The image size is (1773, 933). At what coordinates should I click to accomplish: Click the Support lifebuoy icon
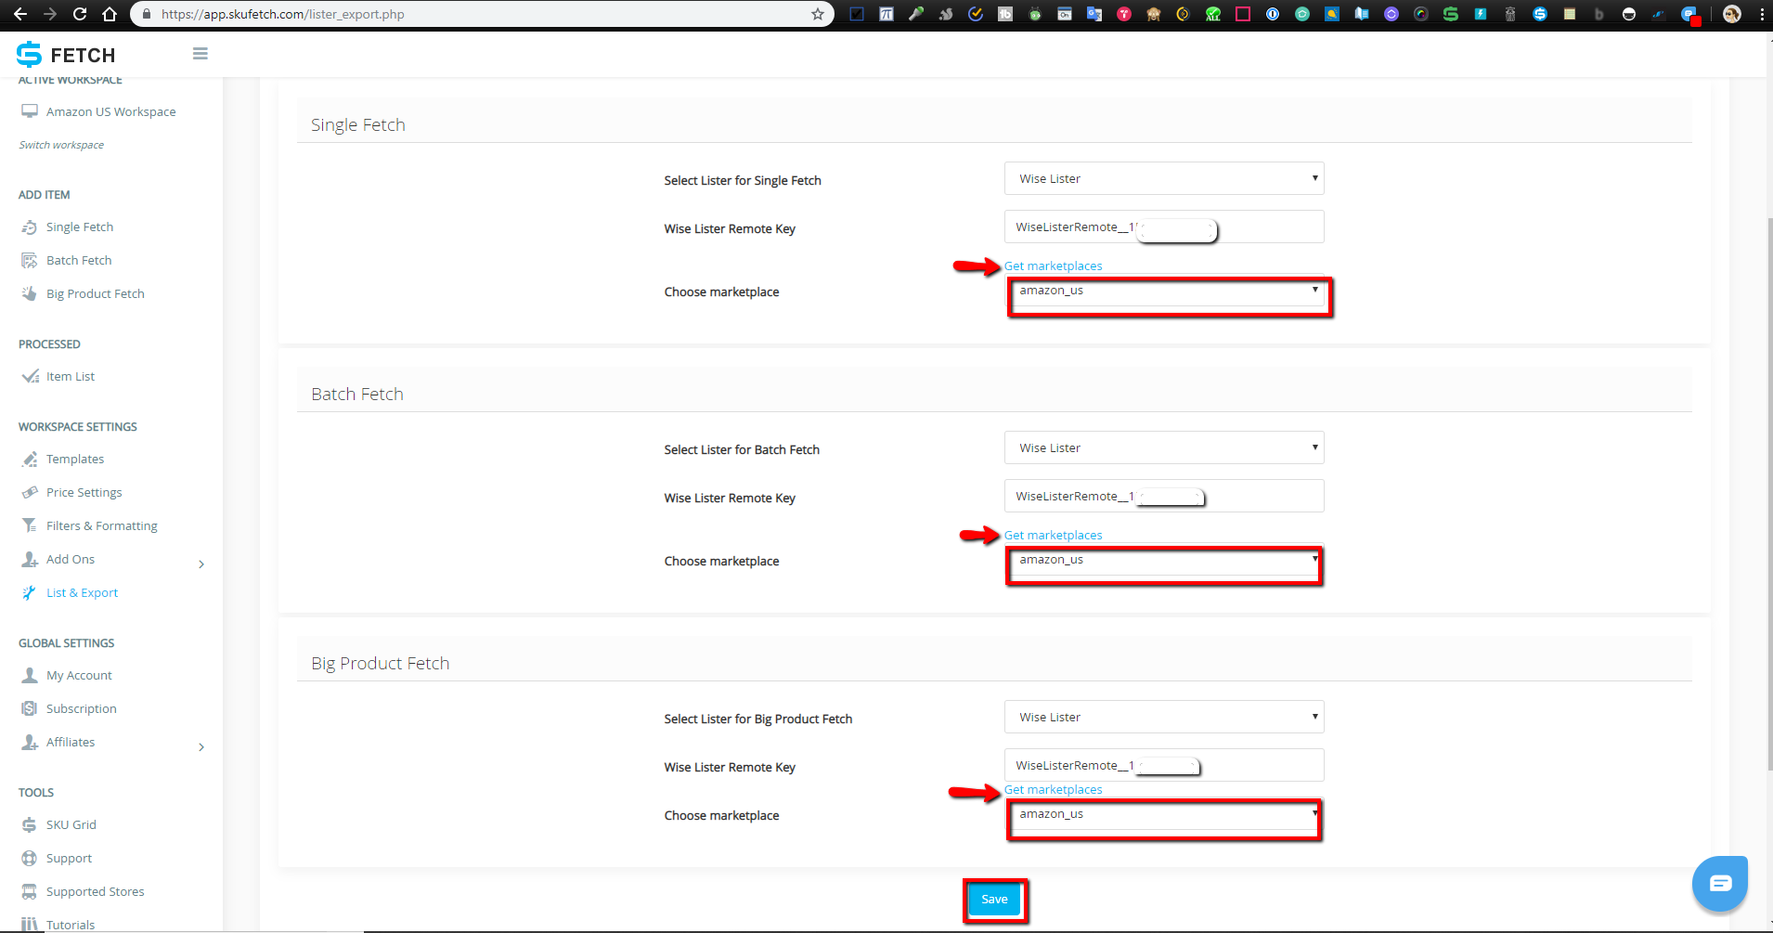point(30,859)
